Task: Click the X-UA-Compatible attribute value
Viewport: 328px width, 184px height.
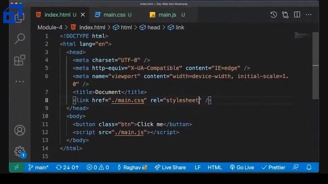Action: (x=155, y=68)
